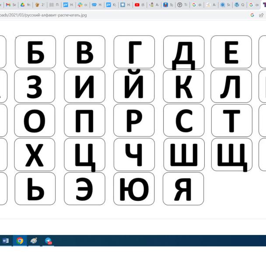The width and height of the screenshot is (266, 266).
Task: Click the letter Б tile
Action: (x=35, y=52)
